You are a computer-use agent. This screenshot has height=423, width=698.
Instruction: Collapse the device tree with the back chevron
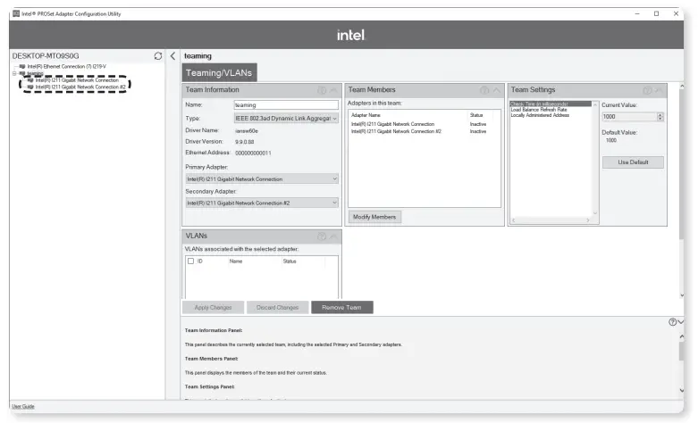[172, 56]
